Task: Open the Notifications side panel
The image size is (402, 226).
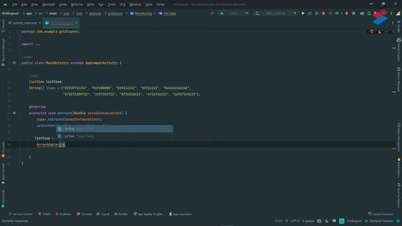Action: pos(399,168)
